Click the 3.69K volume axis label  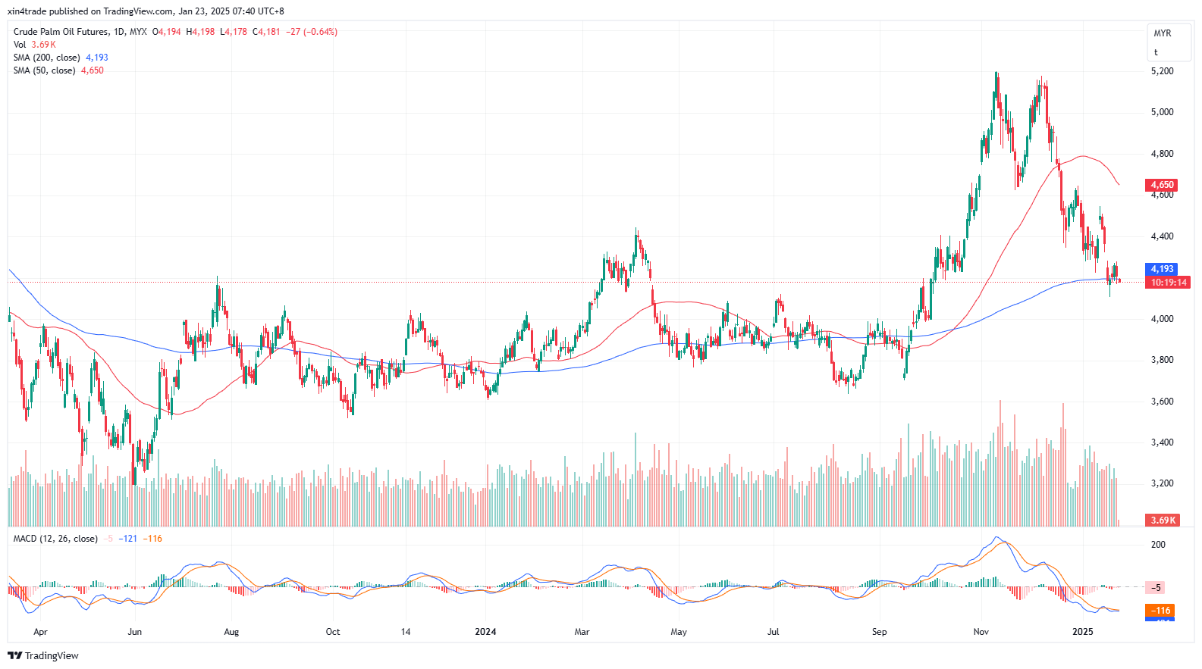(1163, 521)
